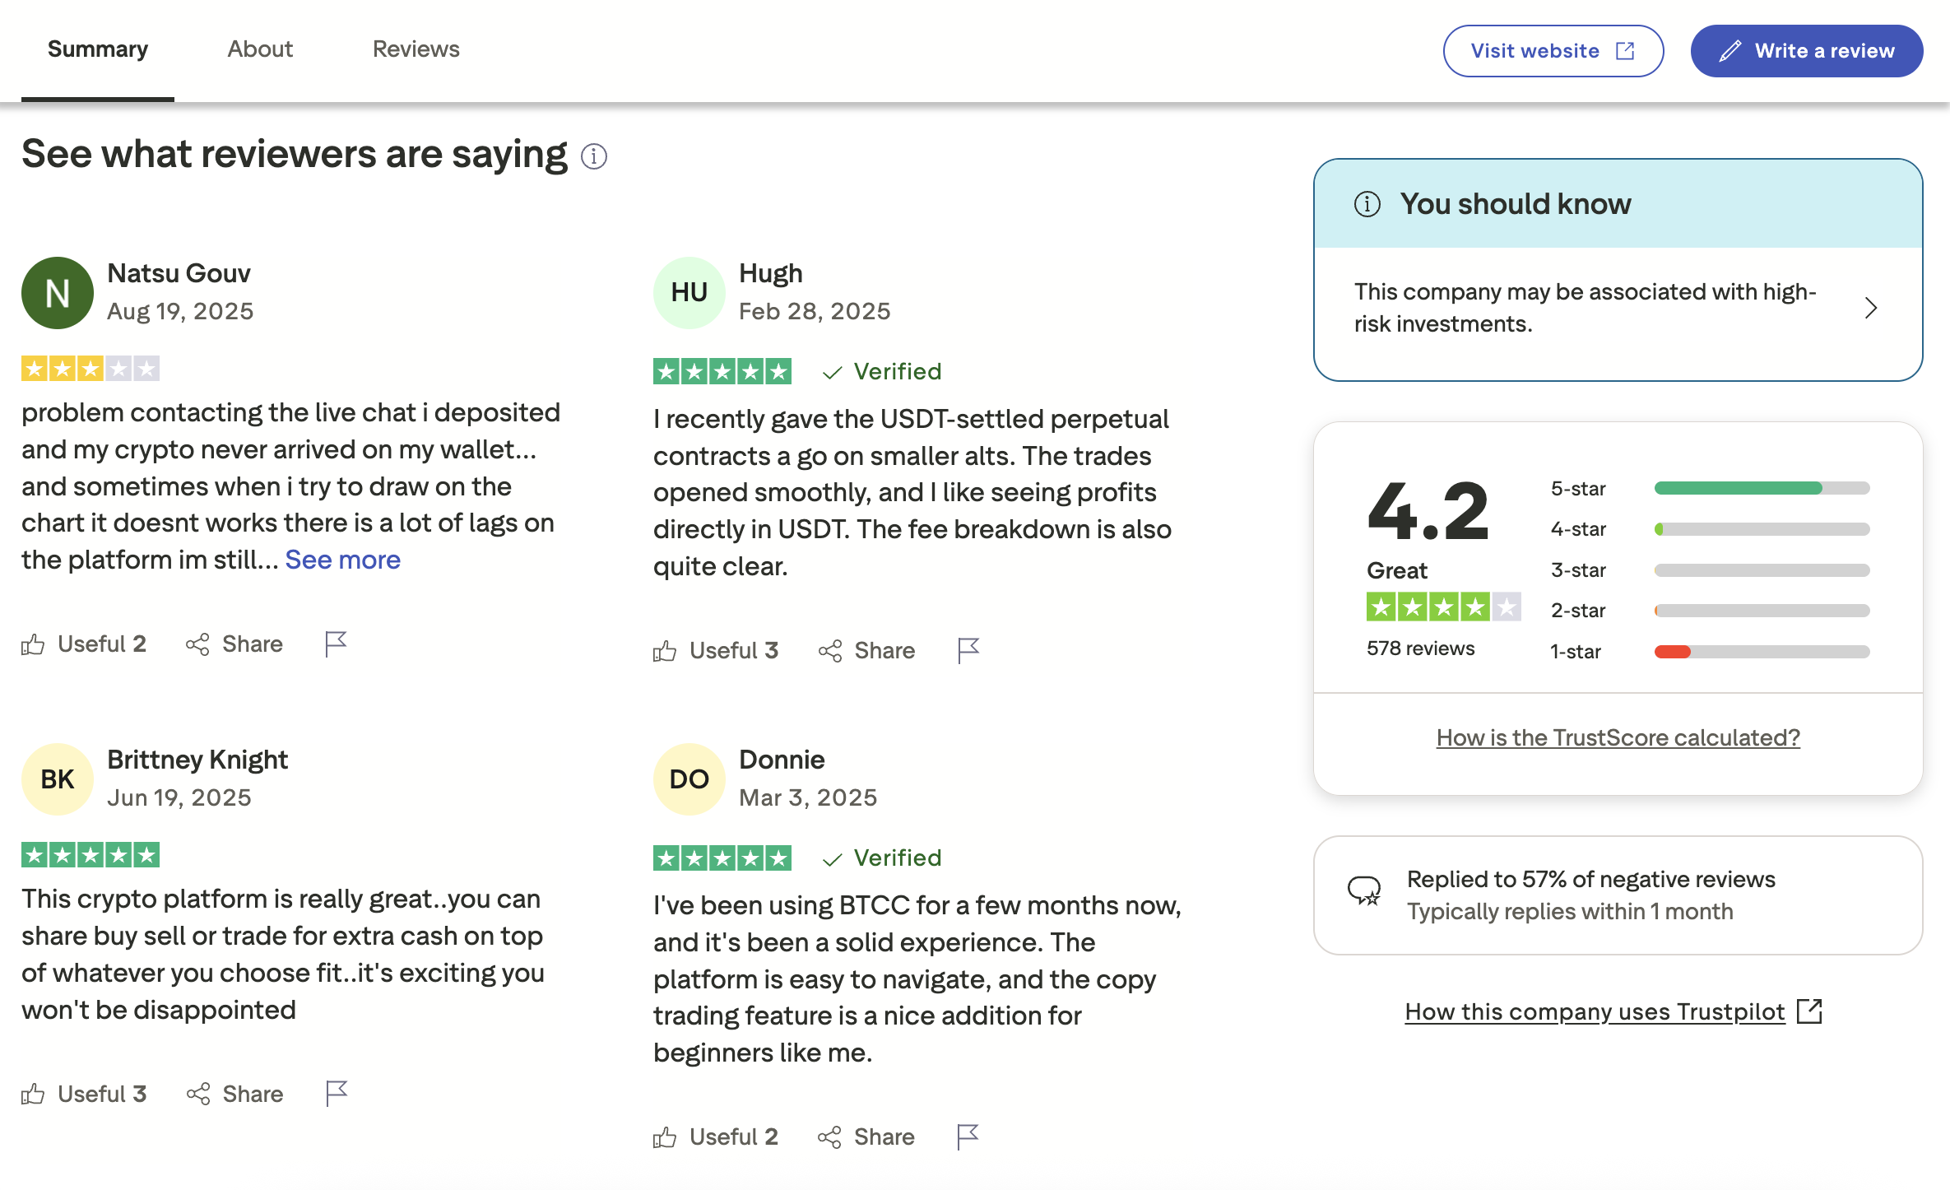
Task: Click Natsu Gouv's three-star rating
Action: pos(91,368)
